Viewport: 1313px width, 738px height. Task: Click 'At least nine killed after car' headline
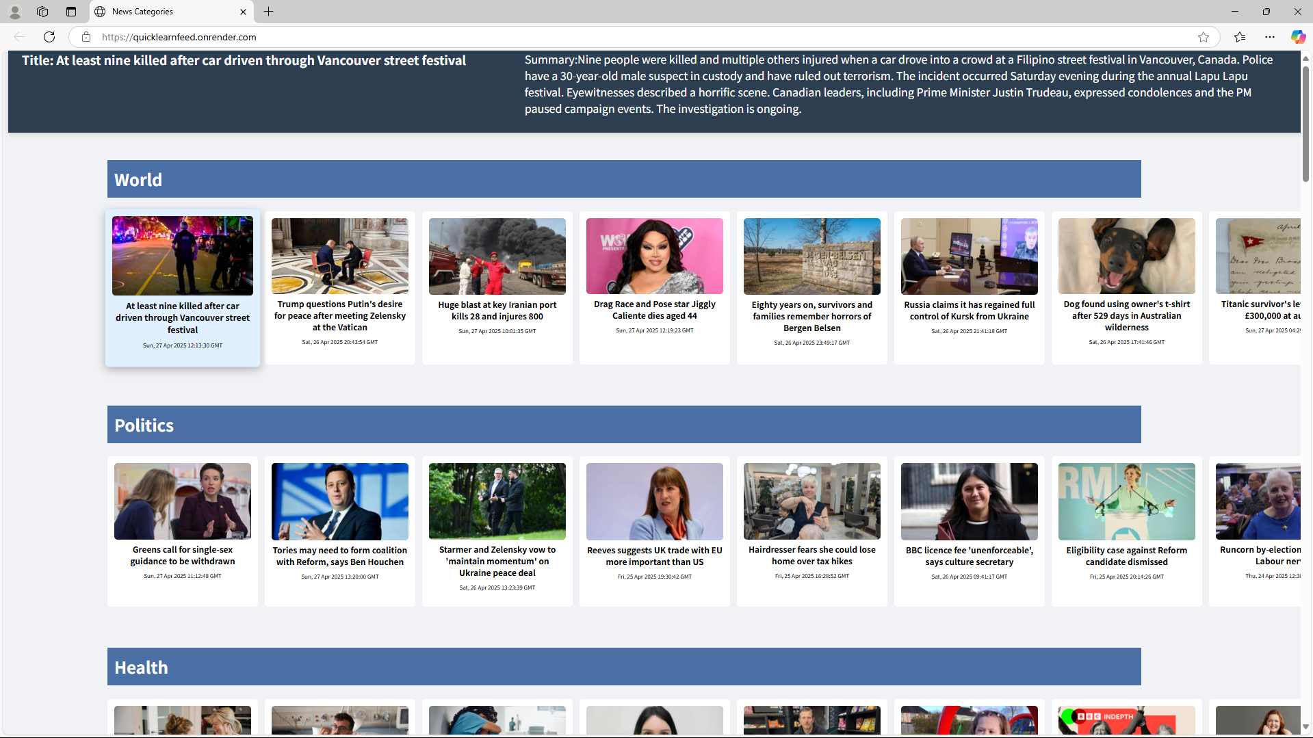point(183,318)
